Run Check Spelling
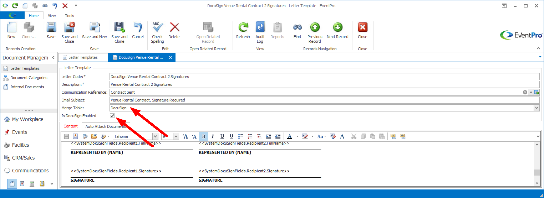 157,32
